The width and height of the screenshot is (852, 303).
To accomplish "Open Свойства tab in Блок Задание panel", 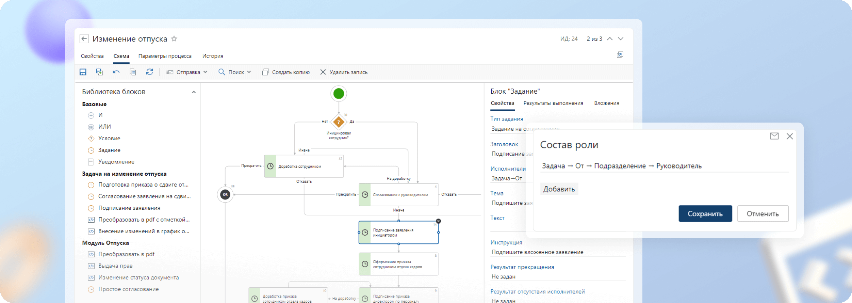I will tap(503, 103).
